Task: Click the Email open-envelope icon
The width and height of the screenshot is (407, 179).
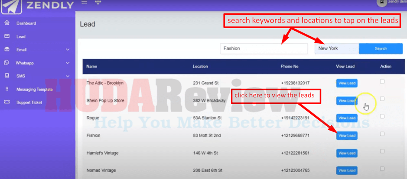Action: click(7, 49)
